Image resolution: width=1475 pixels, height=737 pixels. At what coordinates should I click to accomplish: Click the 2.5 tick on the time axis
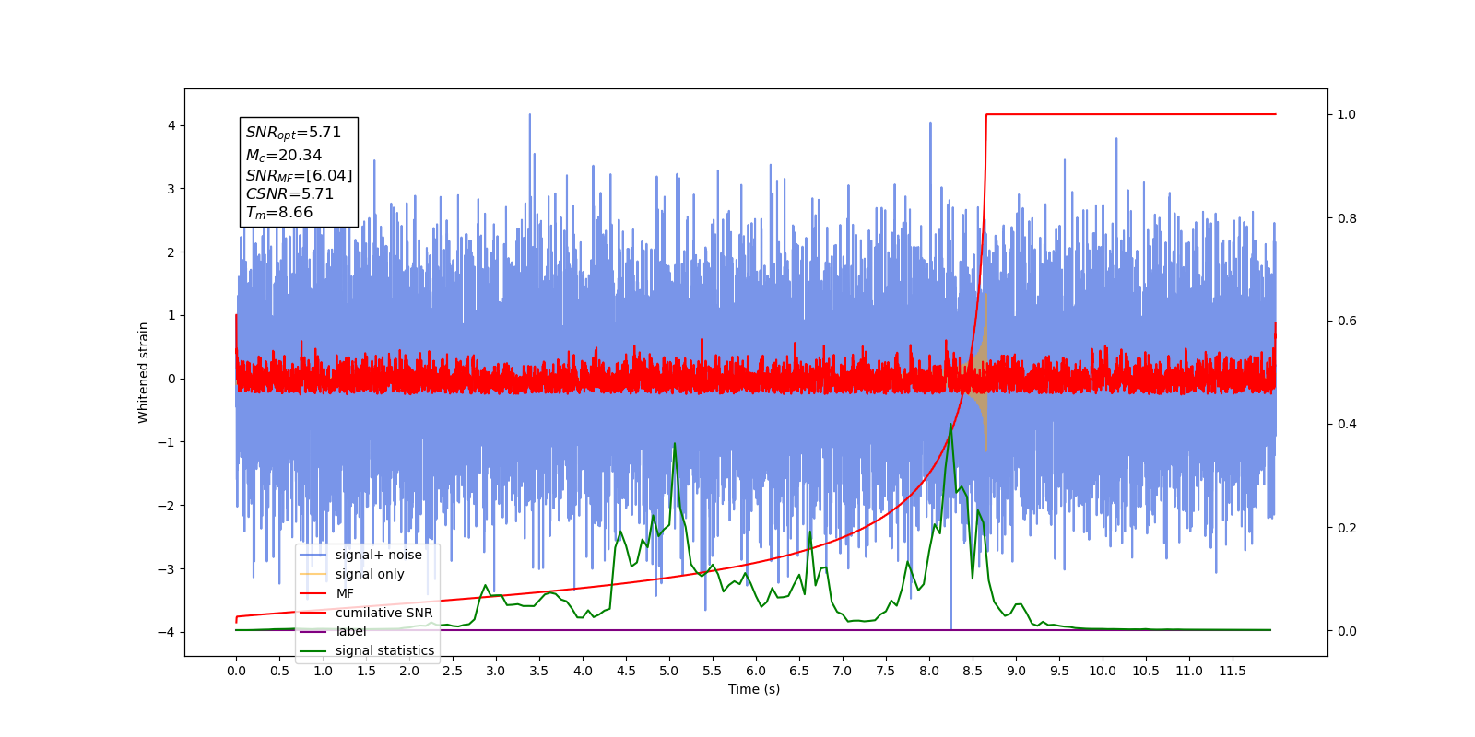(x=453, y=671)
